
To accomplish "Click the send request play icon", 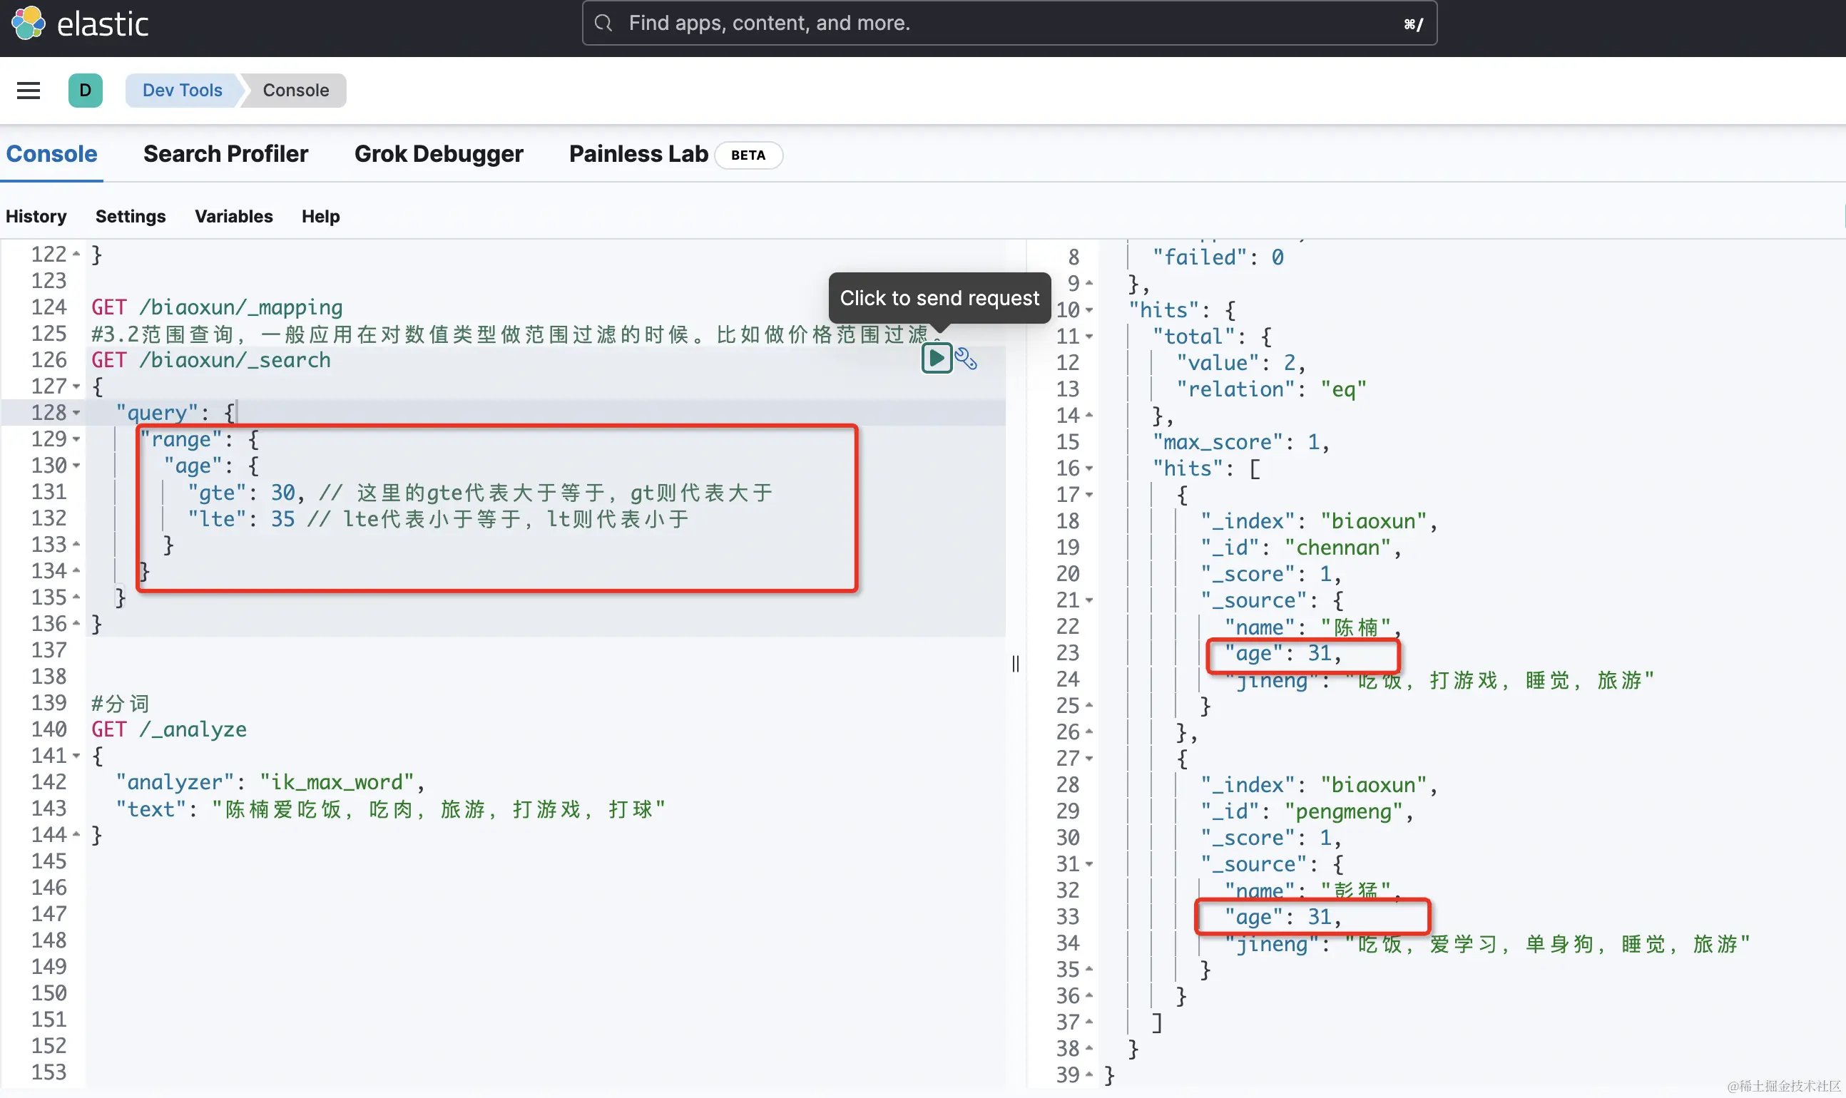I will click(x=937, y=359).
